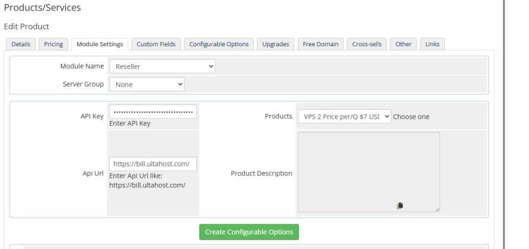Click the resize handle of description textarea
Screen dimensions: 529x249
click(x=437, y=209)
